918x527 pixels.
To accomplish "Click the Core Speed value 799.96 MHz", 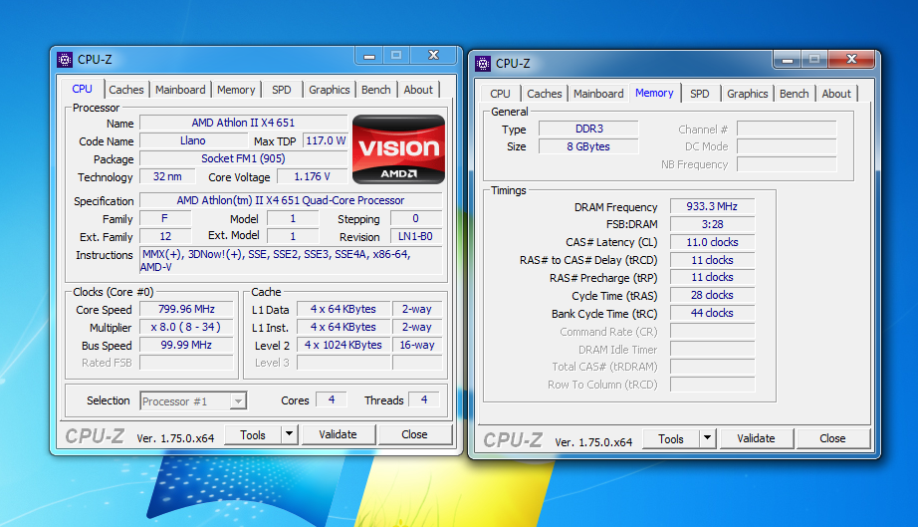I will pos(187,309).
